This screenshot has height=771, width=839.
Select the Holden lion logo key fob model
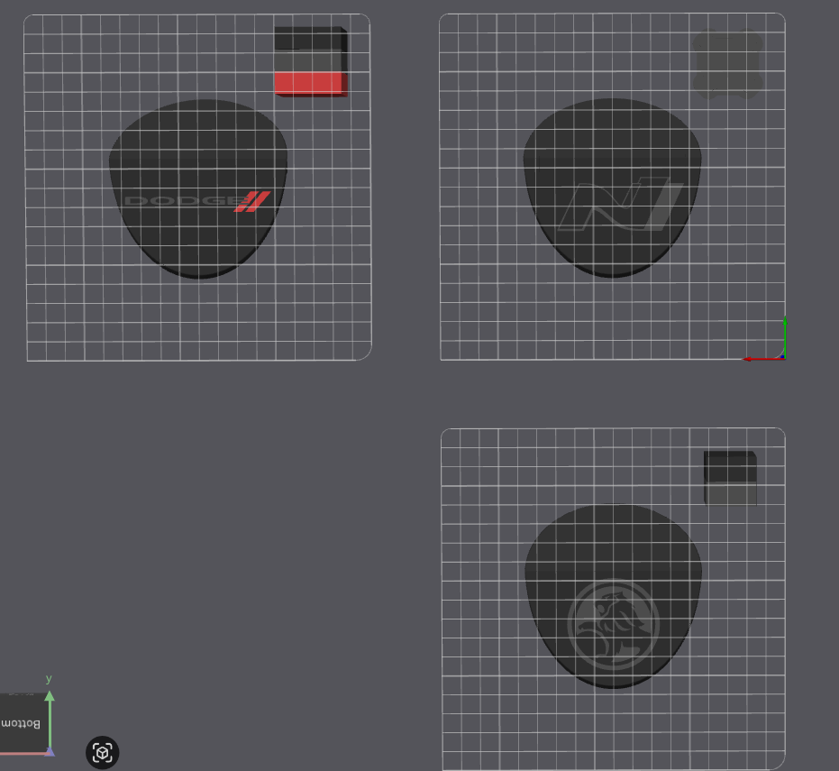(x=613, y=596)
